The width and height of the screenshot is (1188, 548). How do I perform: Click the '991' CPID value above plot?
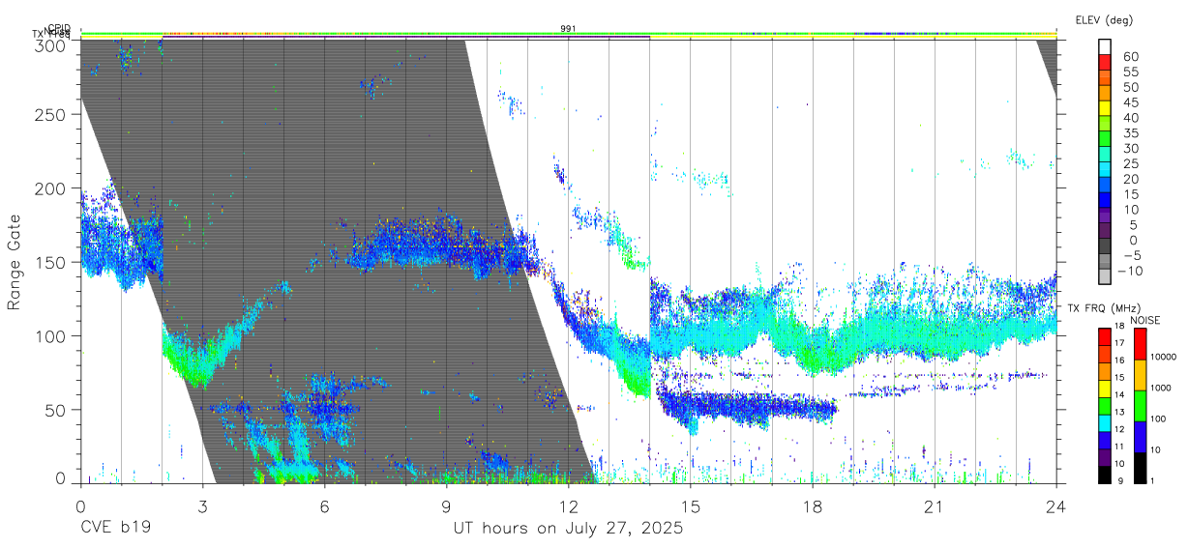pyautogui.click(x=568, y=29)
